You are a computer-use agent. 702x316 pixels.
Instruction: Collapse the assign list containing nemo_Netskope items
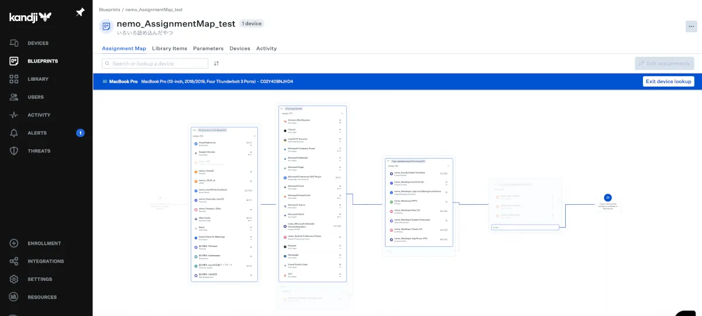[x=449, y=166]
